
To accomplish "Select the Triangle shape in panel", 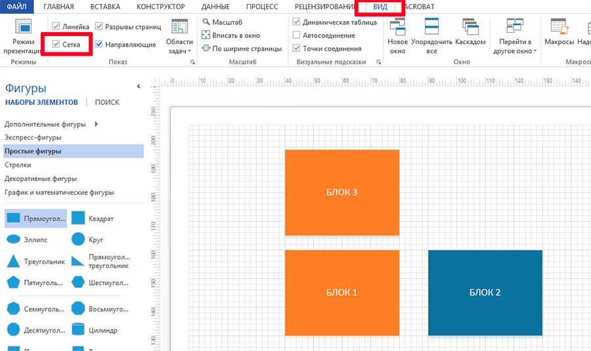I will (x=13, y=262).
